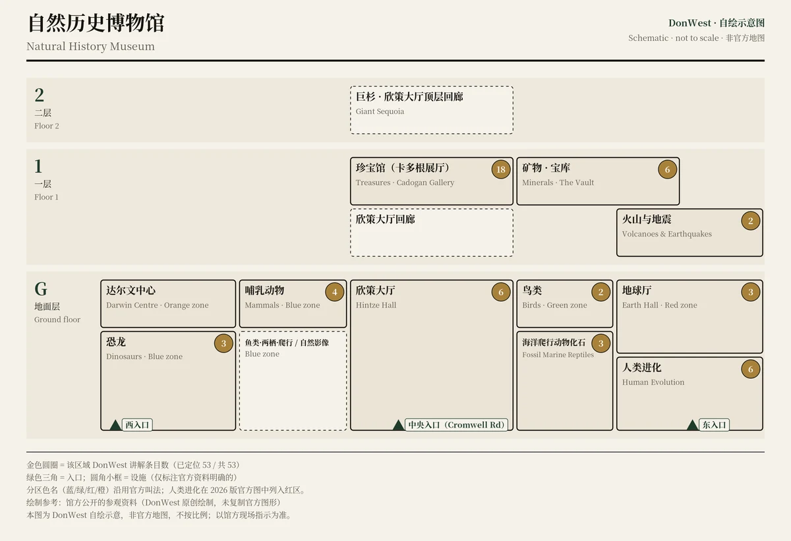Viewport: 791px width, 541px height.
Task: Click the 绘制参考 footnote line
Action: (x=154, y=502)
